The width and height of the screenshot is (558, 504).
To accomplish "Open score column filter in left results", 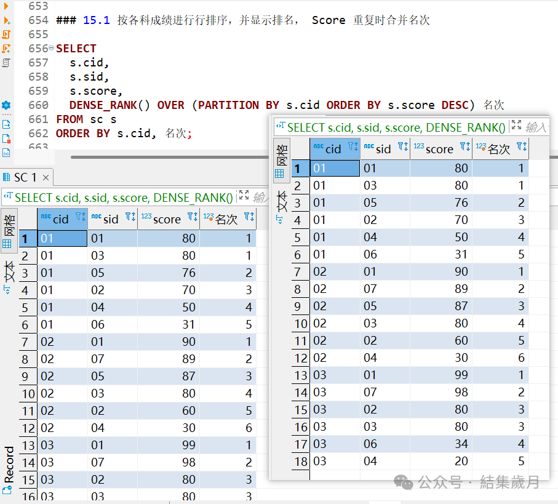I will (193, 217).
